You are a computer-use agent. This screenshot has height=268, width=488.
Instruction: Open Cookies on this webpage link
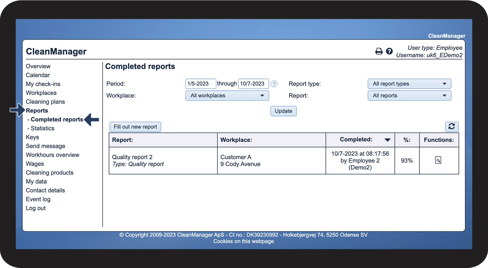click(243, 242)
